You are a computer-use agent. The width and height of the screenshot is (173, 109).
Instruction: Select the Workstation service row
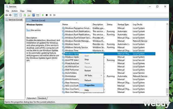109,76
